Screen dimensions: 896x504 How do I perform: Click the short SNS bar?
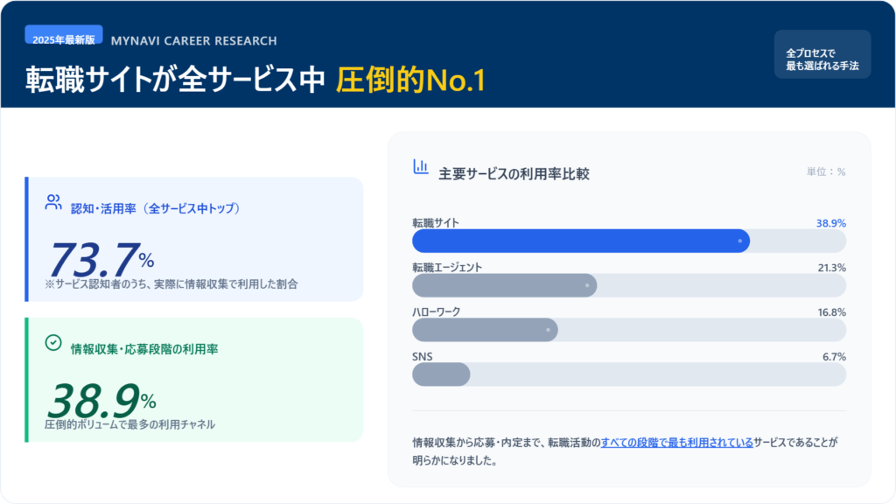[441, 374]
